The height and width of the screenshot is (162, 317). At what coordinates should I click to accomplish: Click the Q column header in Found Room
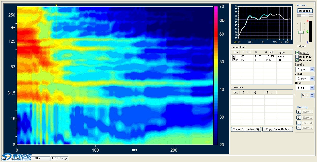click(258, 52)
